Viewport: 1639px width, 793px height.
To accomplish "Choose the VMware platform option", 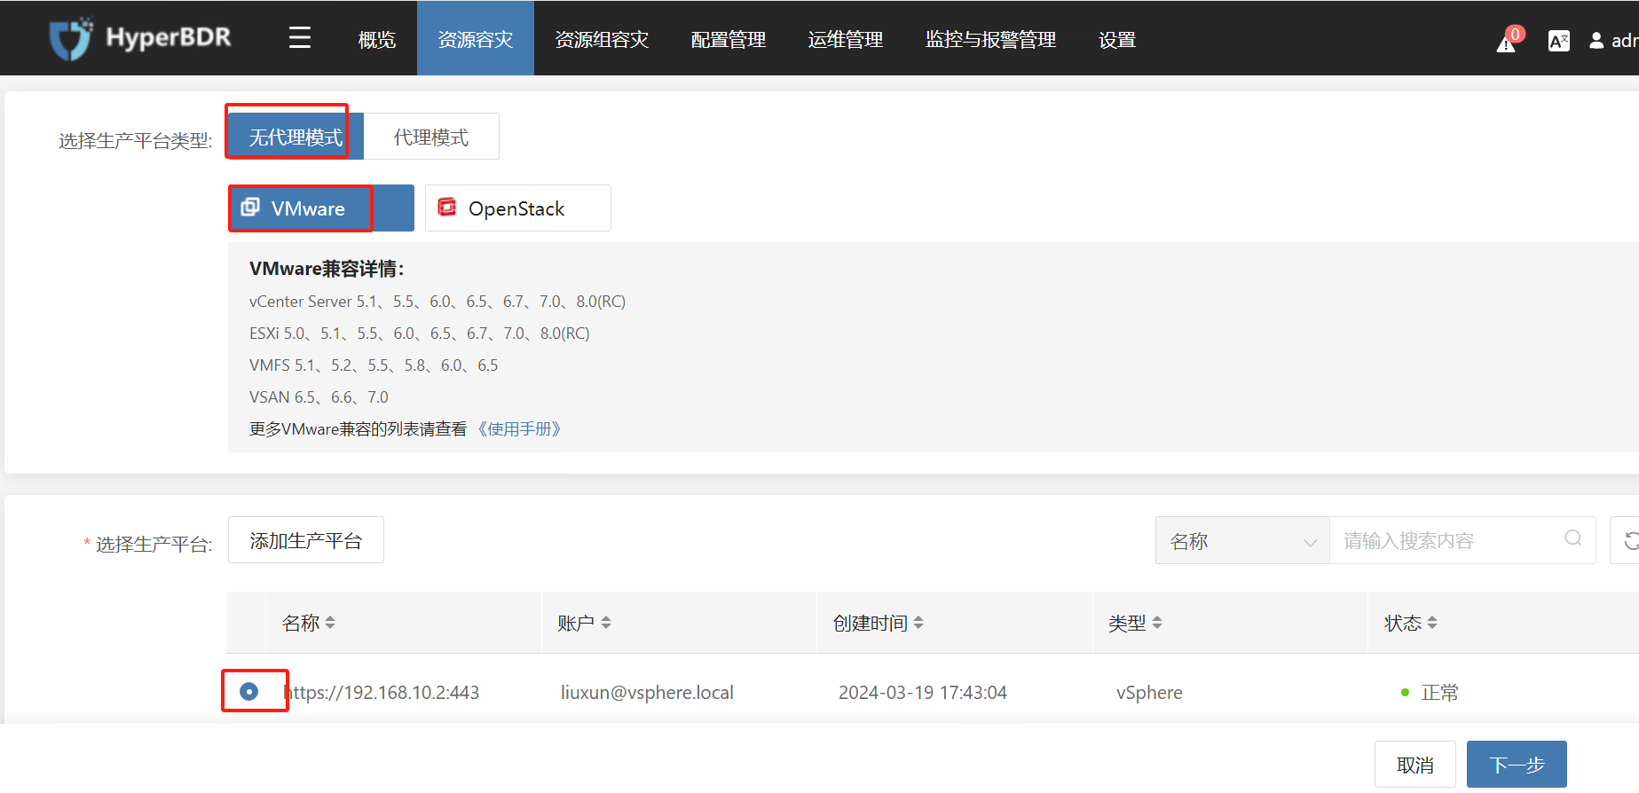I will point(321,208).
